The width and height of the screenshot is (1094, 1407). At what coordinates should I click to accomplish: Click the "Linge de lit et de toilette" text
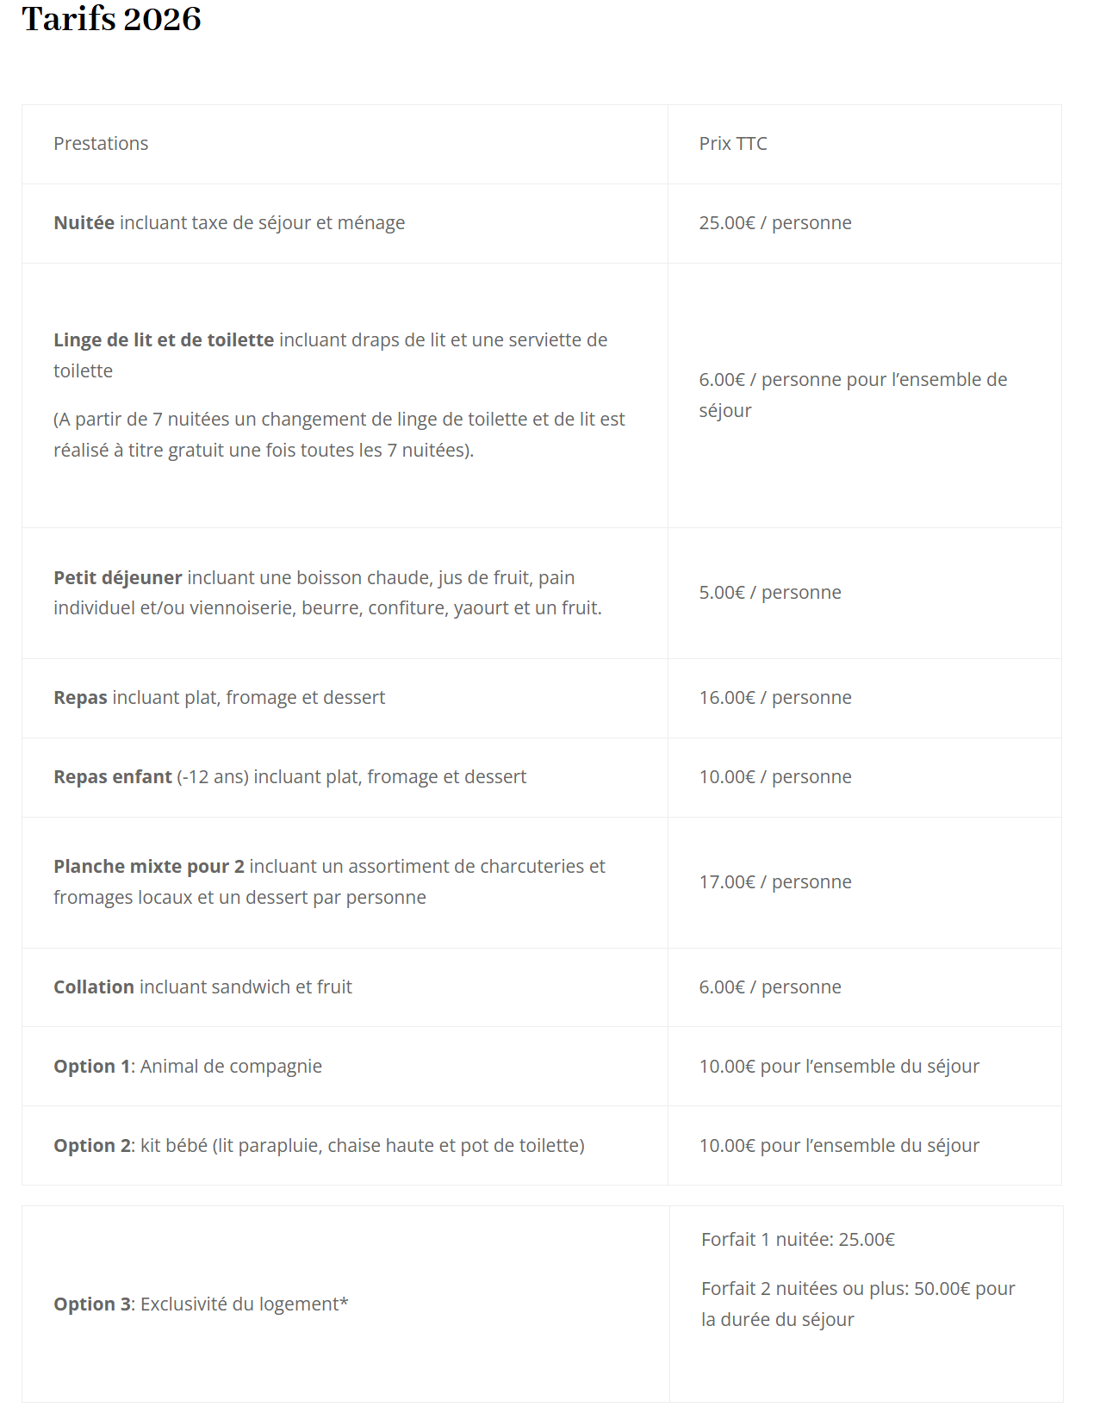(x=164, y=340)
